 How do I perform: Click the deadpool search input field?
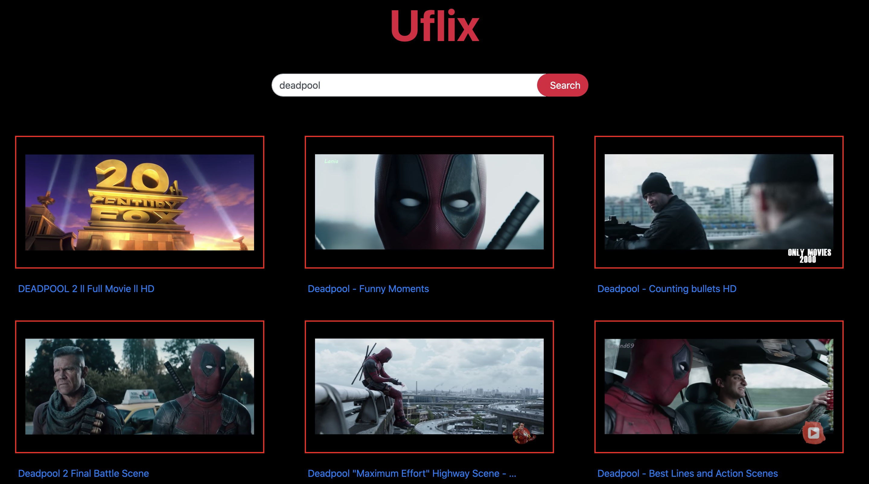[x=405, y=85]
